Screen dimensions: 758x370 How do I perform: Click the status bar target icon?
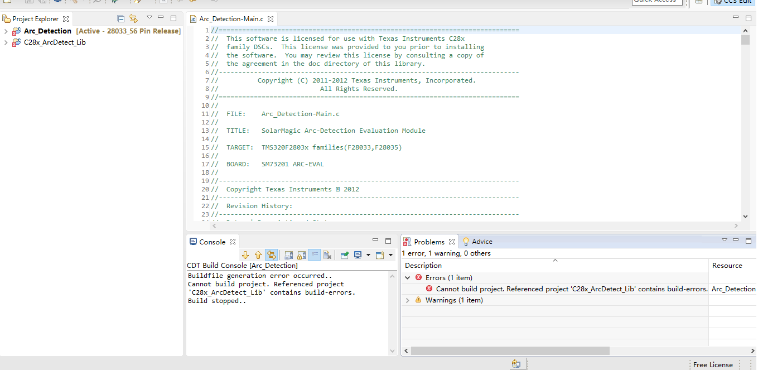tap(516, 364)
